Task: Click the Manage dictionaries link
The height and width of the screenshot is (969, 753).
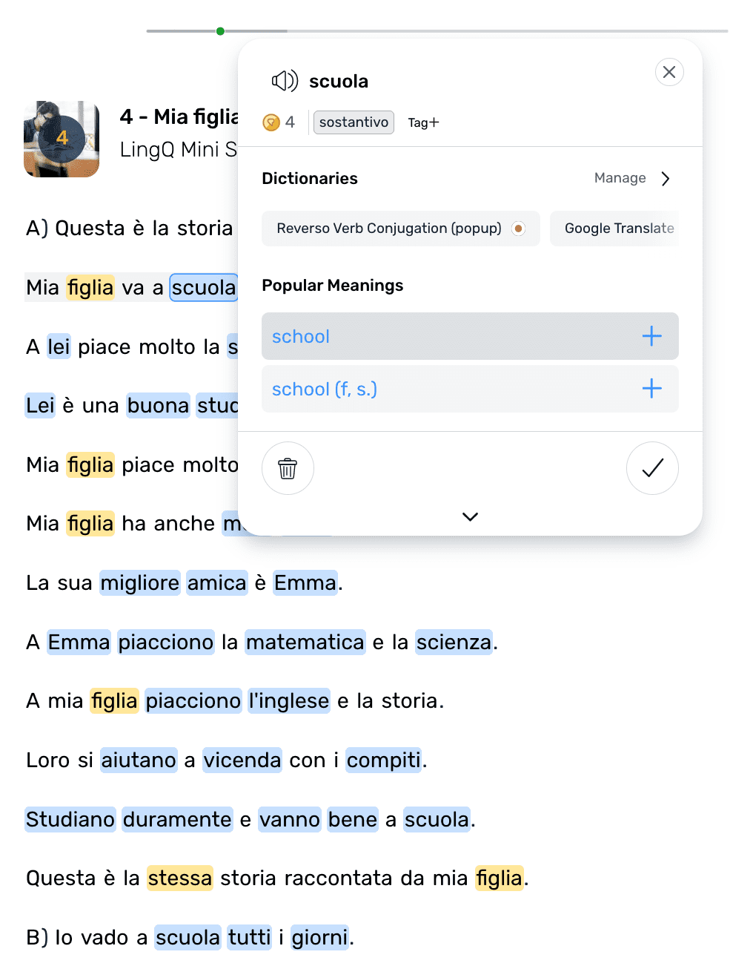Action: pos(620,178)
